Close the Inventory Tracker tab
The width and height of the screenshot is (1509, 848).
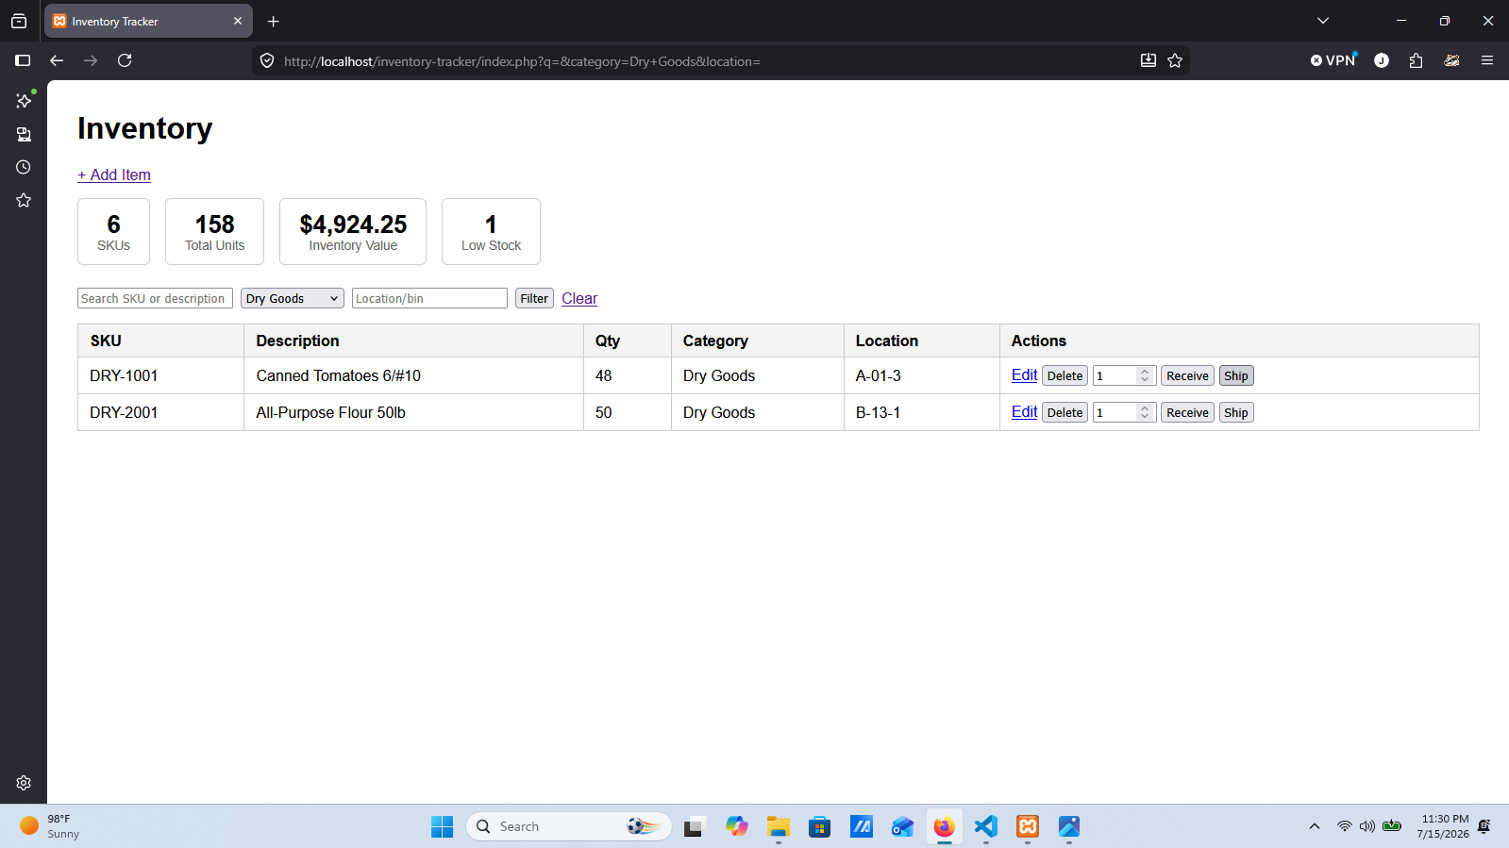click(x=238, y=21)
